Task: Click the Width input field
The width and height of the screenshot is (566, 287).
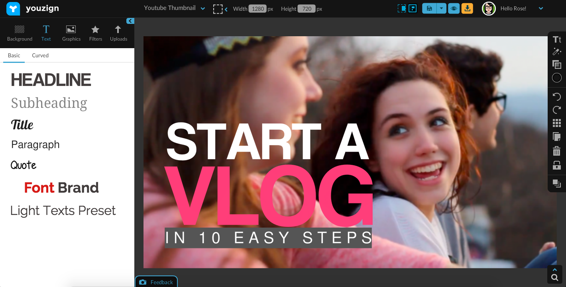Action: 257,9
